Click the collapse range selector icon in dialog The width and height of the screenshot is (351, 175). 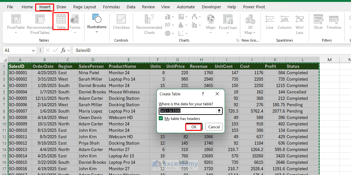click(219, 111)
